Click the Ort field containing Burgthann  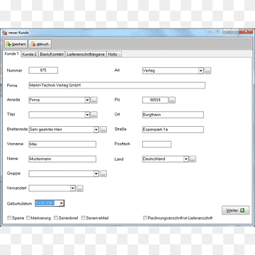coord(173,115)
